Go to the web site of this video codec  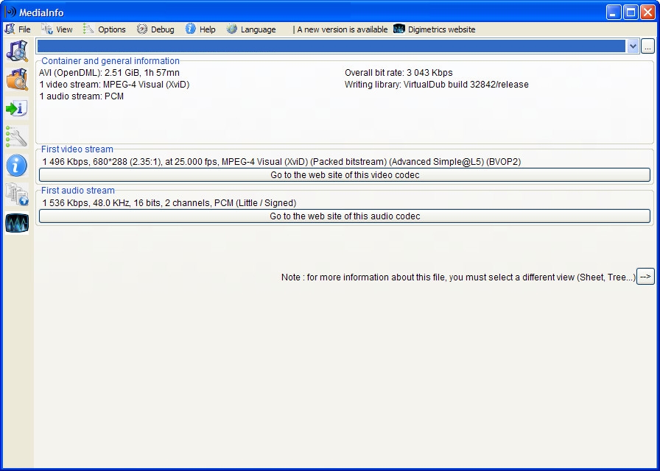click(x=345, y=175)
